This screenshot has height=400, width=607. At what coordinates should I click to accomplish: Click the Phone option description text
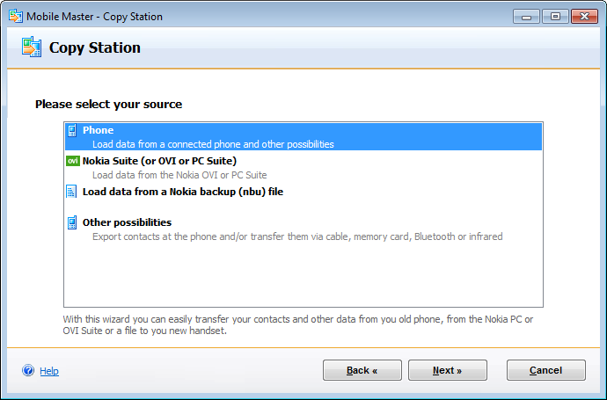pyautogui.click(x=213, y=144)
